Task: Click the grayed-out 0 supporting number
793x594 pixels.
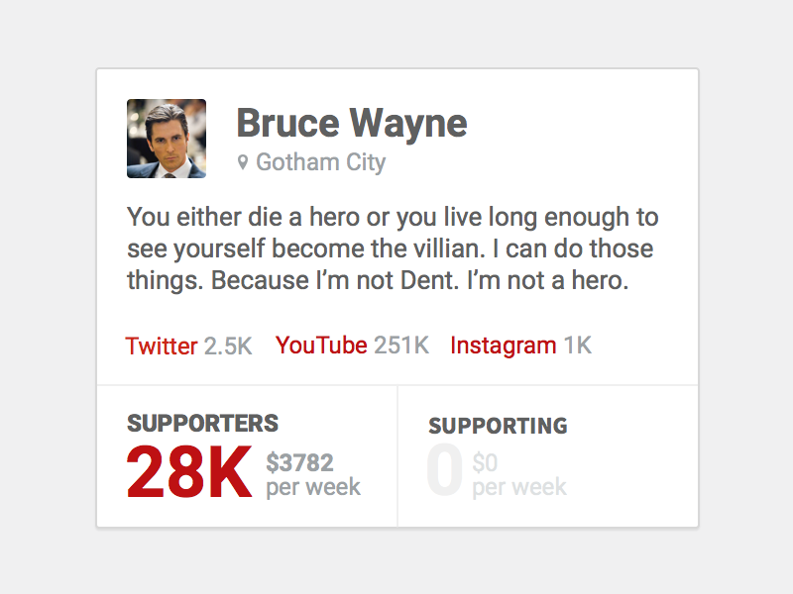Action: pos(444,469)
